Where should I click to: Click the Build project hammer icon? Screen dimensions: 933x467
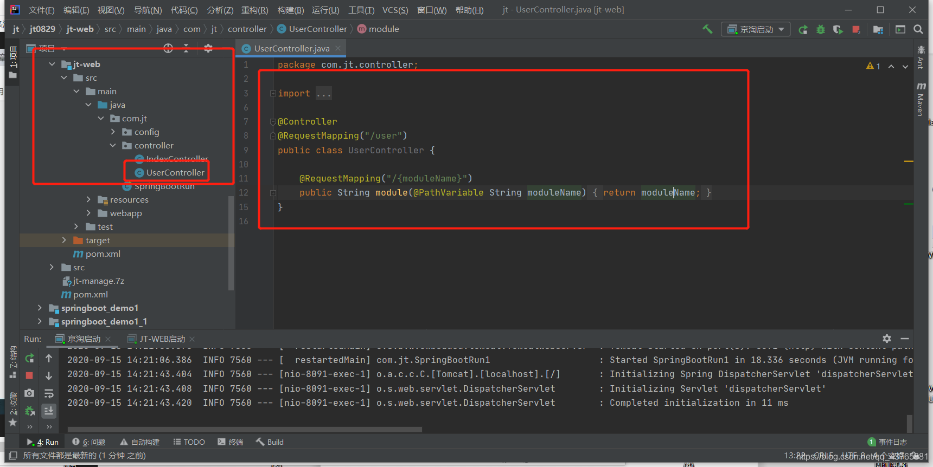coord(707,29)
